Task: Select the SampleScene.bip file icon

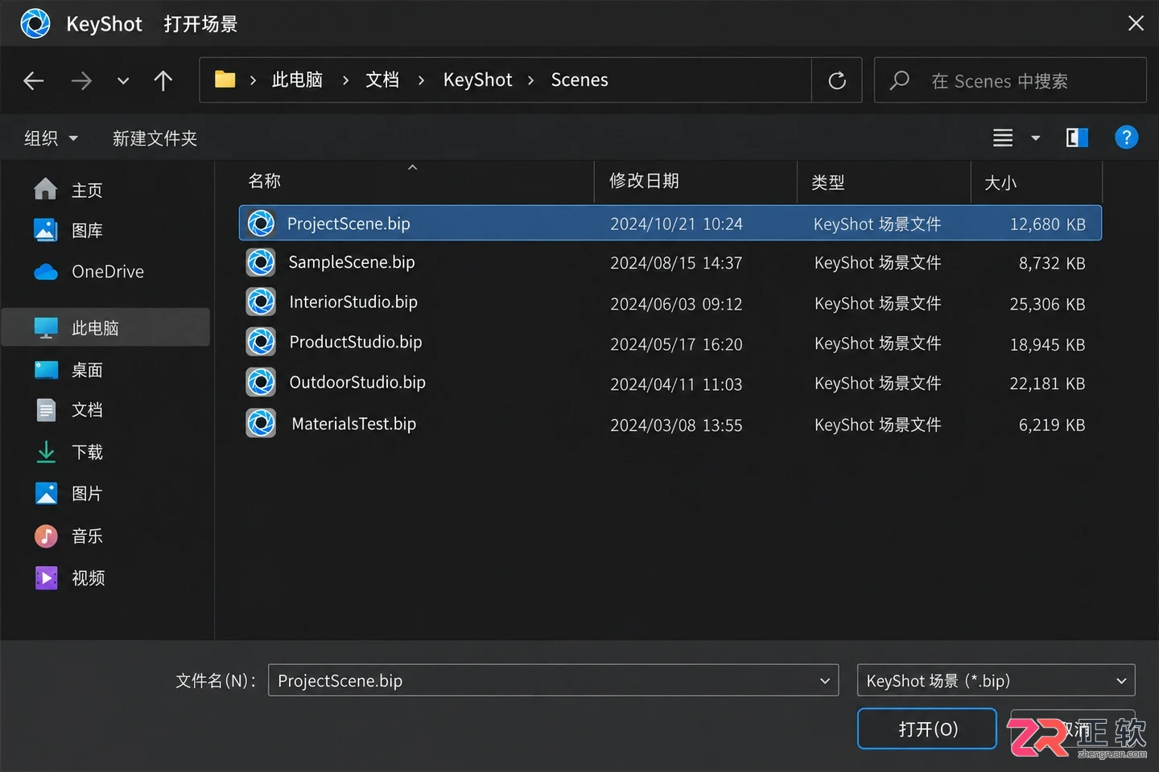Action: [x=261, y=262]
